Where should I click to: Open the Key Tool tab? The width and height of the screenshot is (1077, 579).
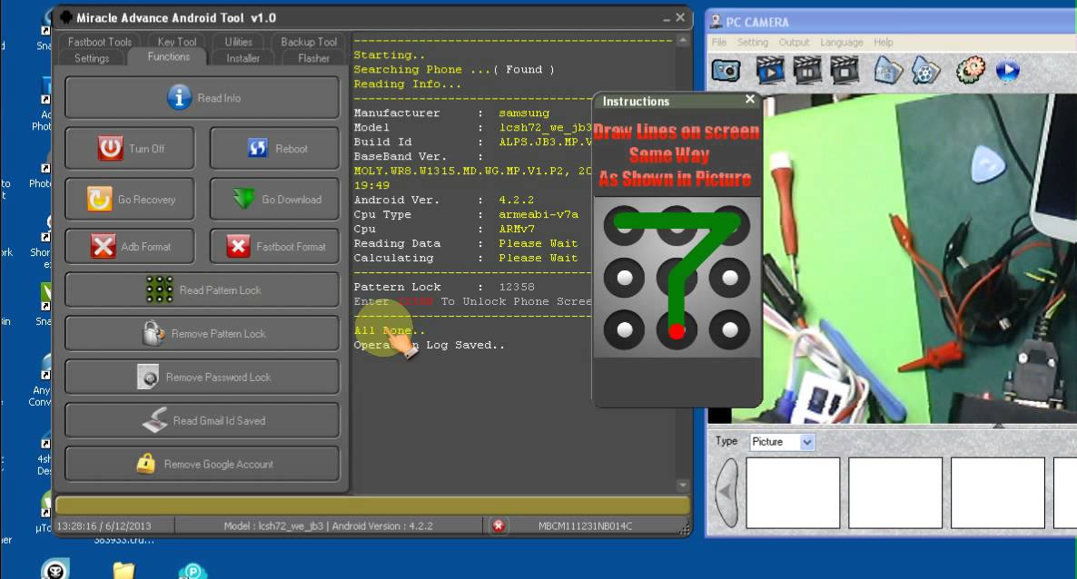(x=176, y=42)
